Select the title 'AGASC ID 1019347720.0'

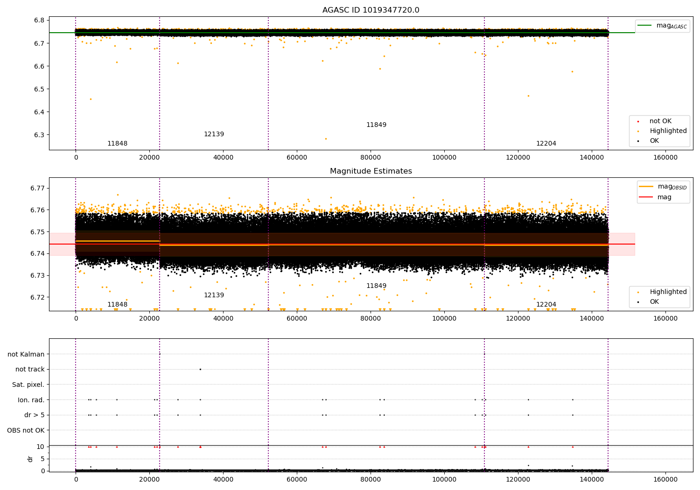point(371,10)
